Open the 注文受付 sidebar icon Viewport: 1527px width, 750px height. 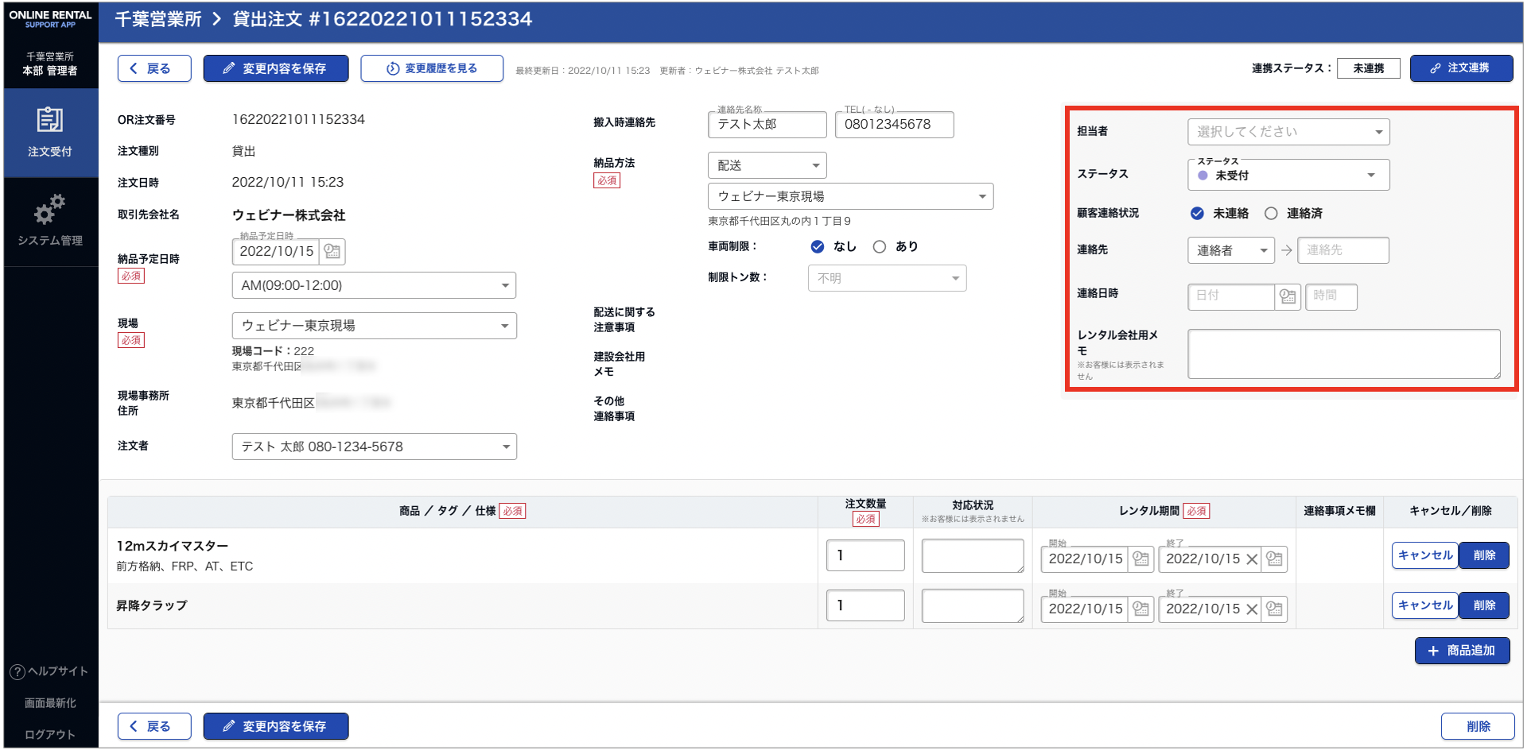(49, 121)
